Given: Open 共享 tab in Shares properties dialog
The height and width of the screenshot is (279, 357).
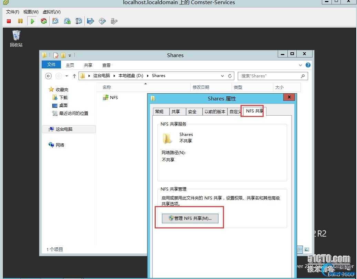Looking at the screenshot, I should (x=177, y=112).
